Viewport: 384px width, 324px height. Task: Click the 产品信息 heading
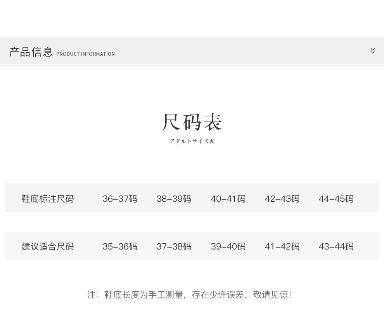coord(31,52)
